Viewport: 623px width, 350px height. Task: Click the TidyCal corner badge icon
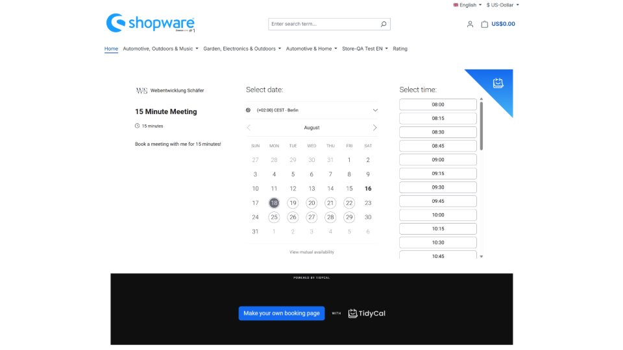(498, 83)
